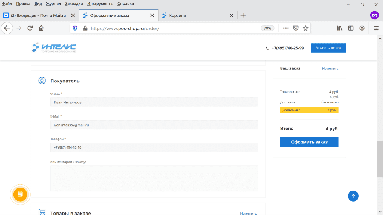383x215 pixels.
Task: Click the 70% zoom level indicator
Action: [x=267, y=28]
